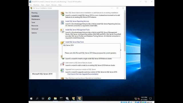Select Maintenance in the sidebar
The height and width of the screenshot is (103, 183).
(36, 19)
